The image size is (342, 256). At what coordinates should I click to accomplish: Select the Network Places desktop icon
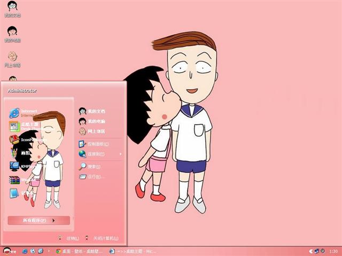pos(12,59)
